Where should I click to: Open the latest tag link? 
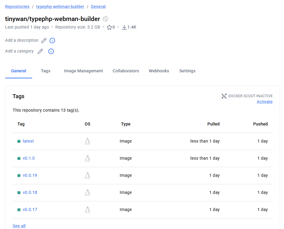coord(28,141)
